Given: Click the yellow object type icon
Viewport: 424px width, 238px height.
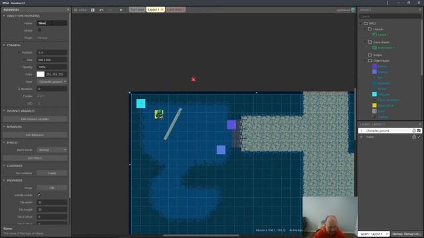Looking at the screenshot, I should pyautogui.click(x=374, y=106).
